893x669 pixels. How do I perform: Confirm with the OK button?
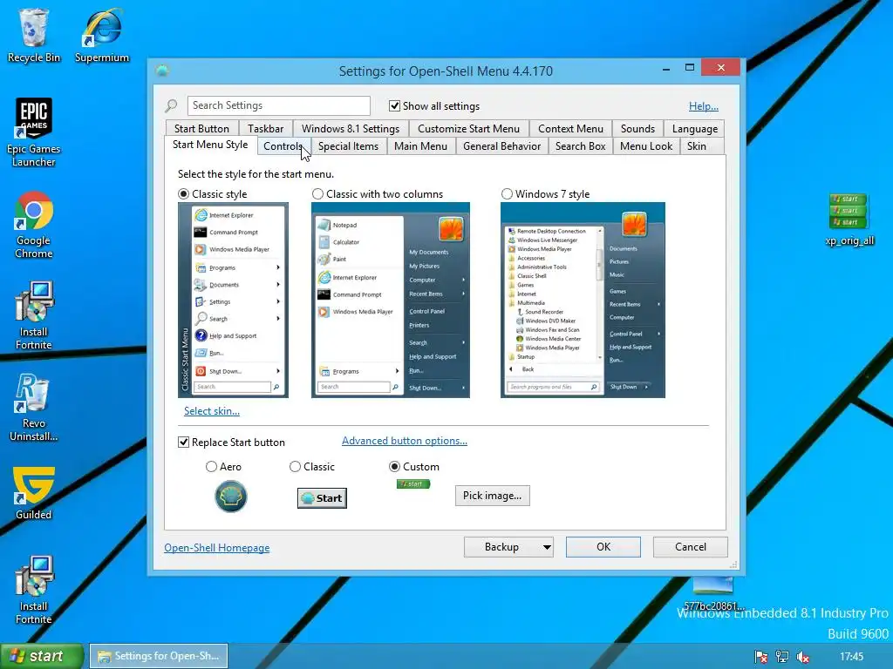pyautogui.click(x=603, y=547)
